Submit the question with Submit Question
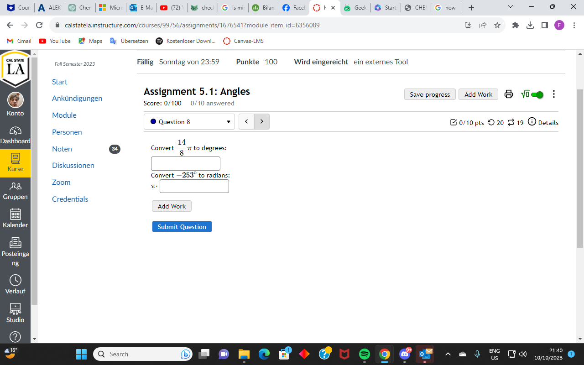 (x=182, y=227)
